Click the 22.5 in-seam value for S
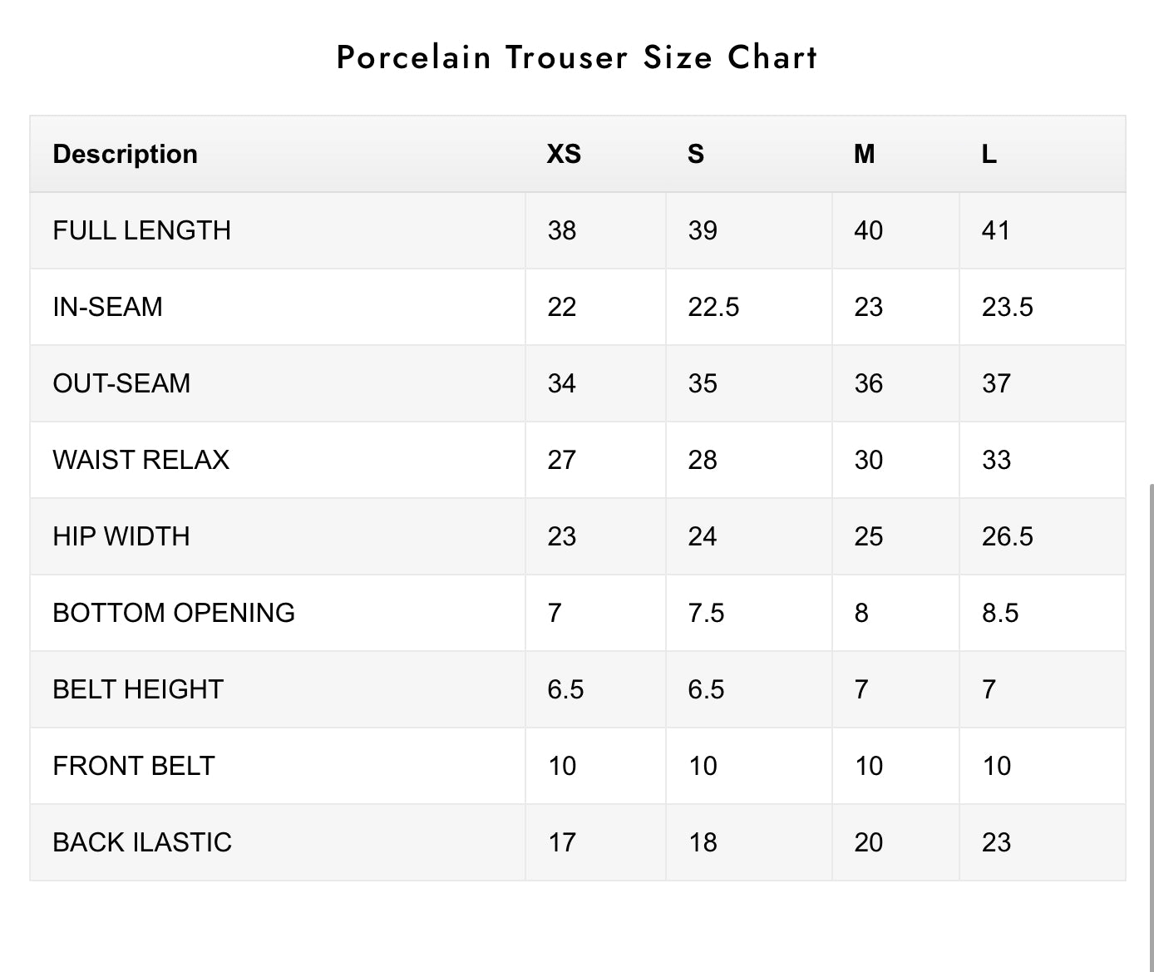 click(713, 307)
